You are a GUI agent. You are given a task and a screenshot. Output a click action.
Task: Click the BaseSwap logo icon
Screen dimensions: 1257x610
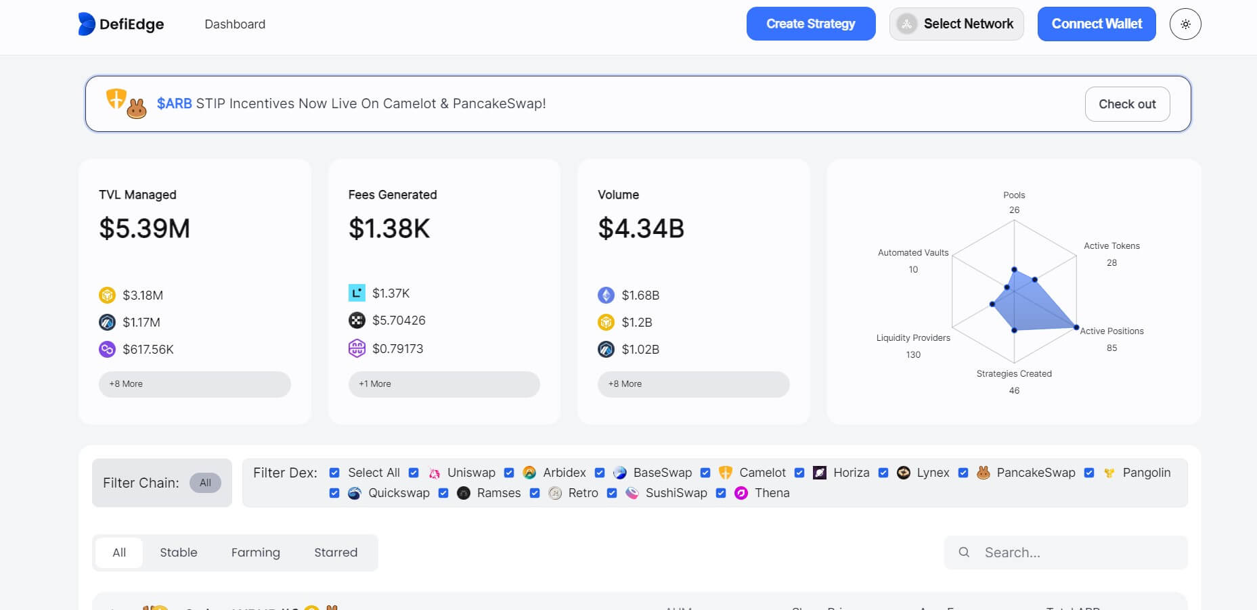tap(619, 473)
